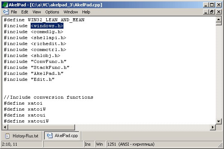
Task: Click the "StackFunc.h" include line
Action: pos(37,67)
